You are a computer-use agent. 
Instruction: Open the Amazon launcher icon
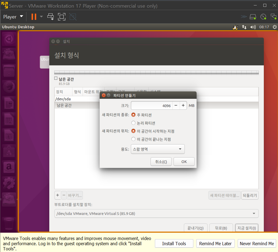[x=9, y=167]
